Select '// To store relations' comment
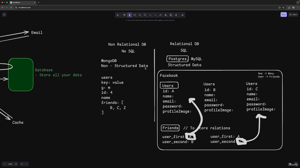This screenshot has height=168, width=300. [206, 128]
